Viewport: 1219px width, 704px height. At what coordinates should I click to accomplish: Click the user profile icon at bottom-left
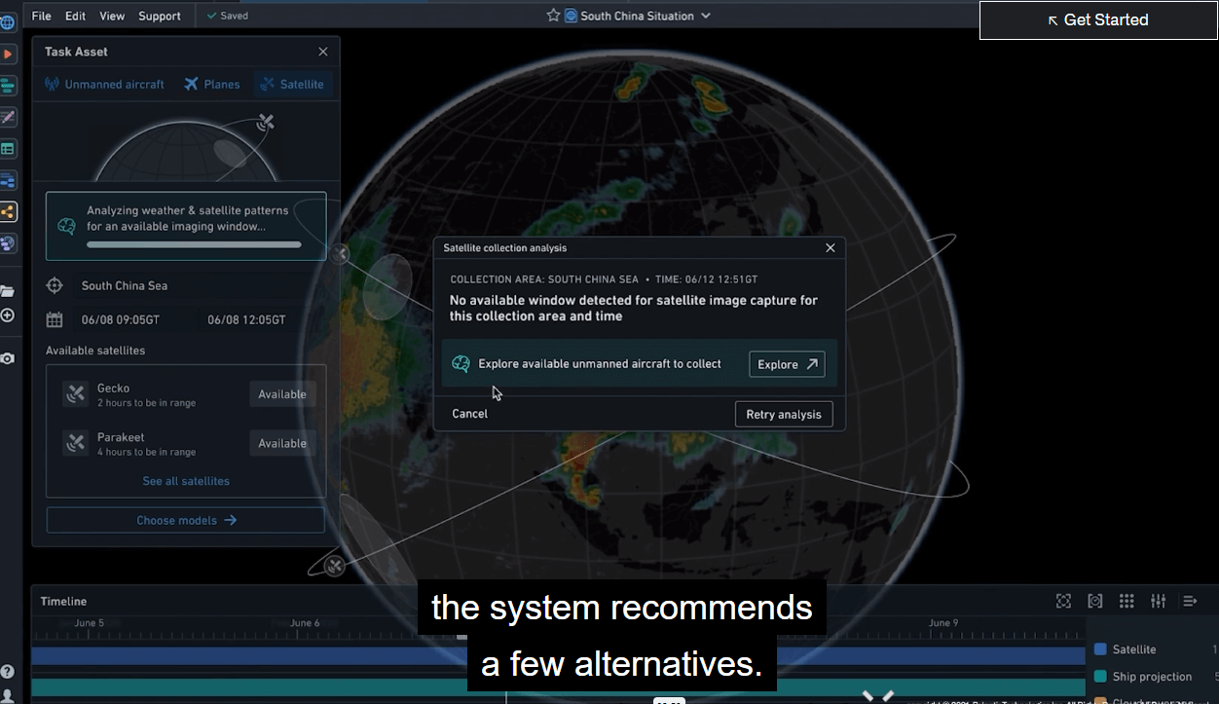7,695
